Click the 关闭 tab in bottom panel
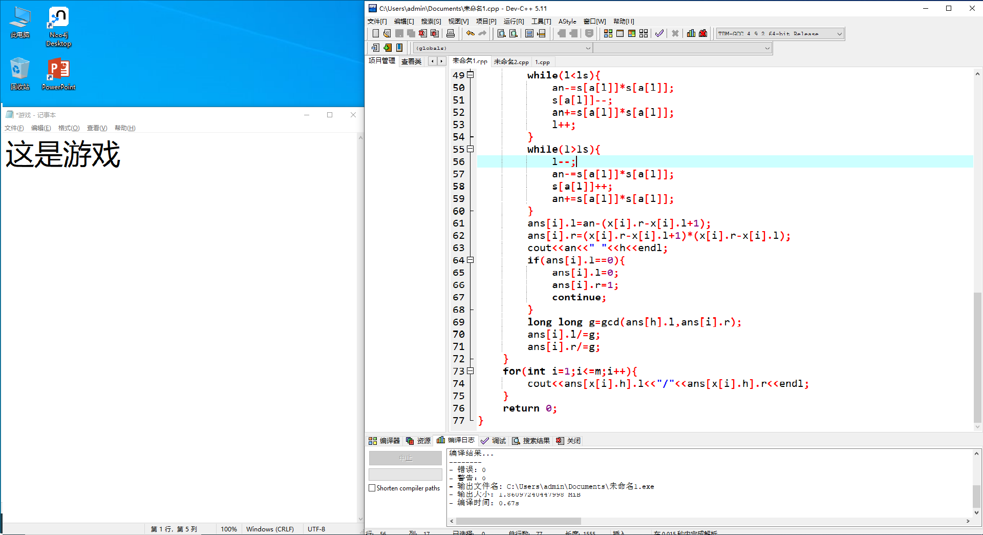 568,441
